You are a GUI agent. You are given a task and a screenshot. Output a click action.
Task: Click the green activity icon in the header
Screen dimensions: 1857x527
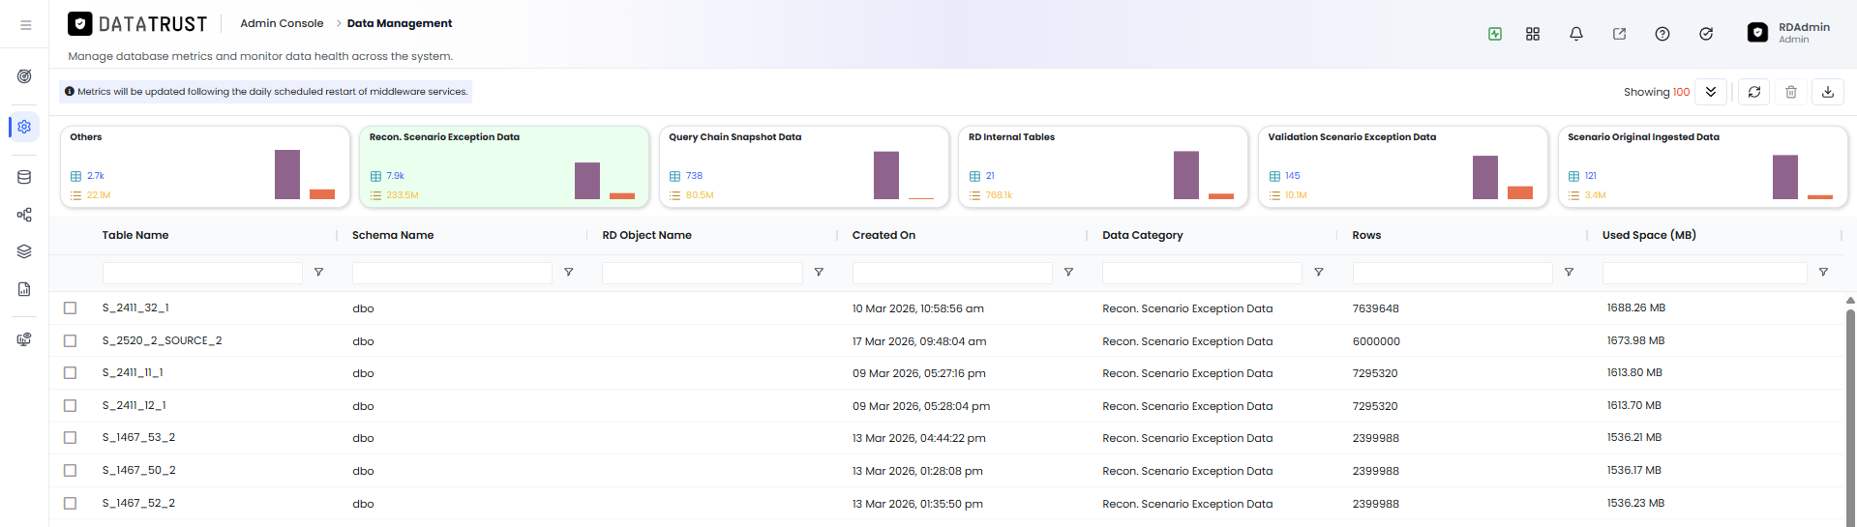[1495, 34]
